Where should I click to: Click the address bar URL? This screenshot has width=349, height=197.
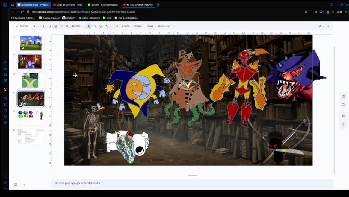[84, 12]
